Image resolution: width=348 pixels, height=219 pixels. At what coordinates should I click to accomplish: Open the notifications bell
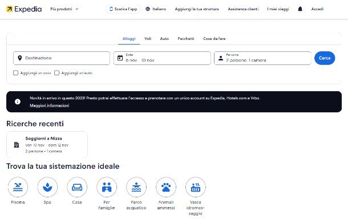(300, 9)
